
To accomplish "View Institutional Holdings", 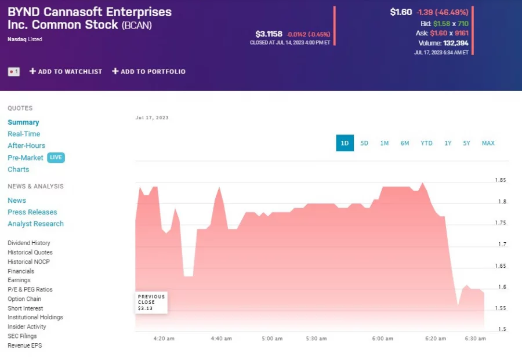I will pos(35,317).
